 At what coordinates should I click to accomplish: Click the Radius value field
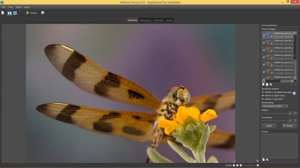pyautogui.click(x=292, y=113)
